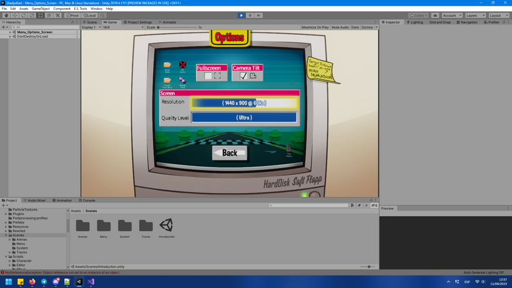Switch to the Console tab
This screenshot has width=512, height=288.
tap(87, 201)
